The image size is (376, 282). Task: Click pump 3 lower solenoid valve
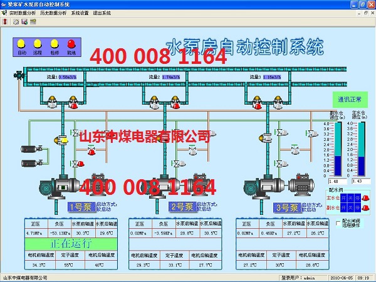(x=281, y=164)
